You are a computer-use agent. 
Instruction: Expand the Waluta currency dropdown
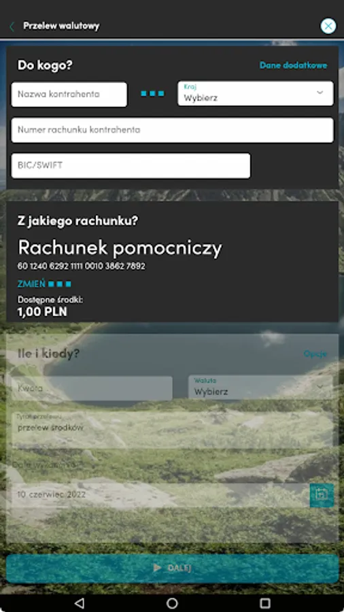tap(260, 387)
